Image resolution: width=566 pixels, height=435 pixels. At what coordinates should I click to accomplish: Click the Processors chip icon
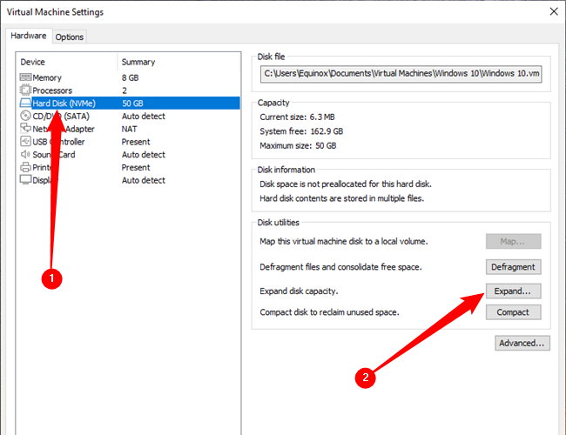pos(25,90)
